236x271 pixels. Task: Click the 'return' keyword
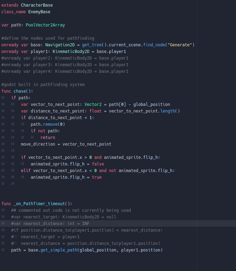click(48, 138)
